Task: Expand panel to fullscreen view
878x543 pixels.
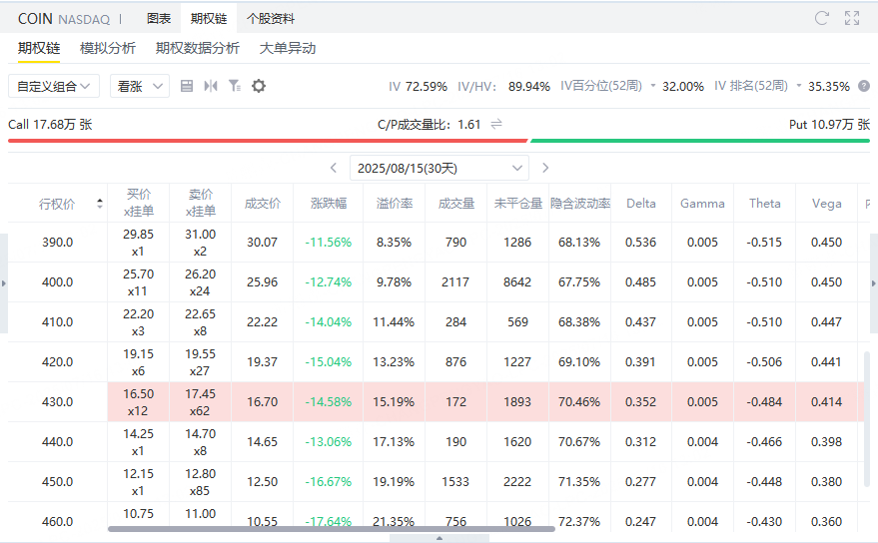Action: coord(852,18)
